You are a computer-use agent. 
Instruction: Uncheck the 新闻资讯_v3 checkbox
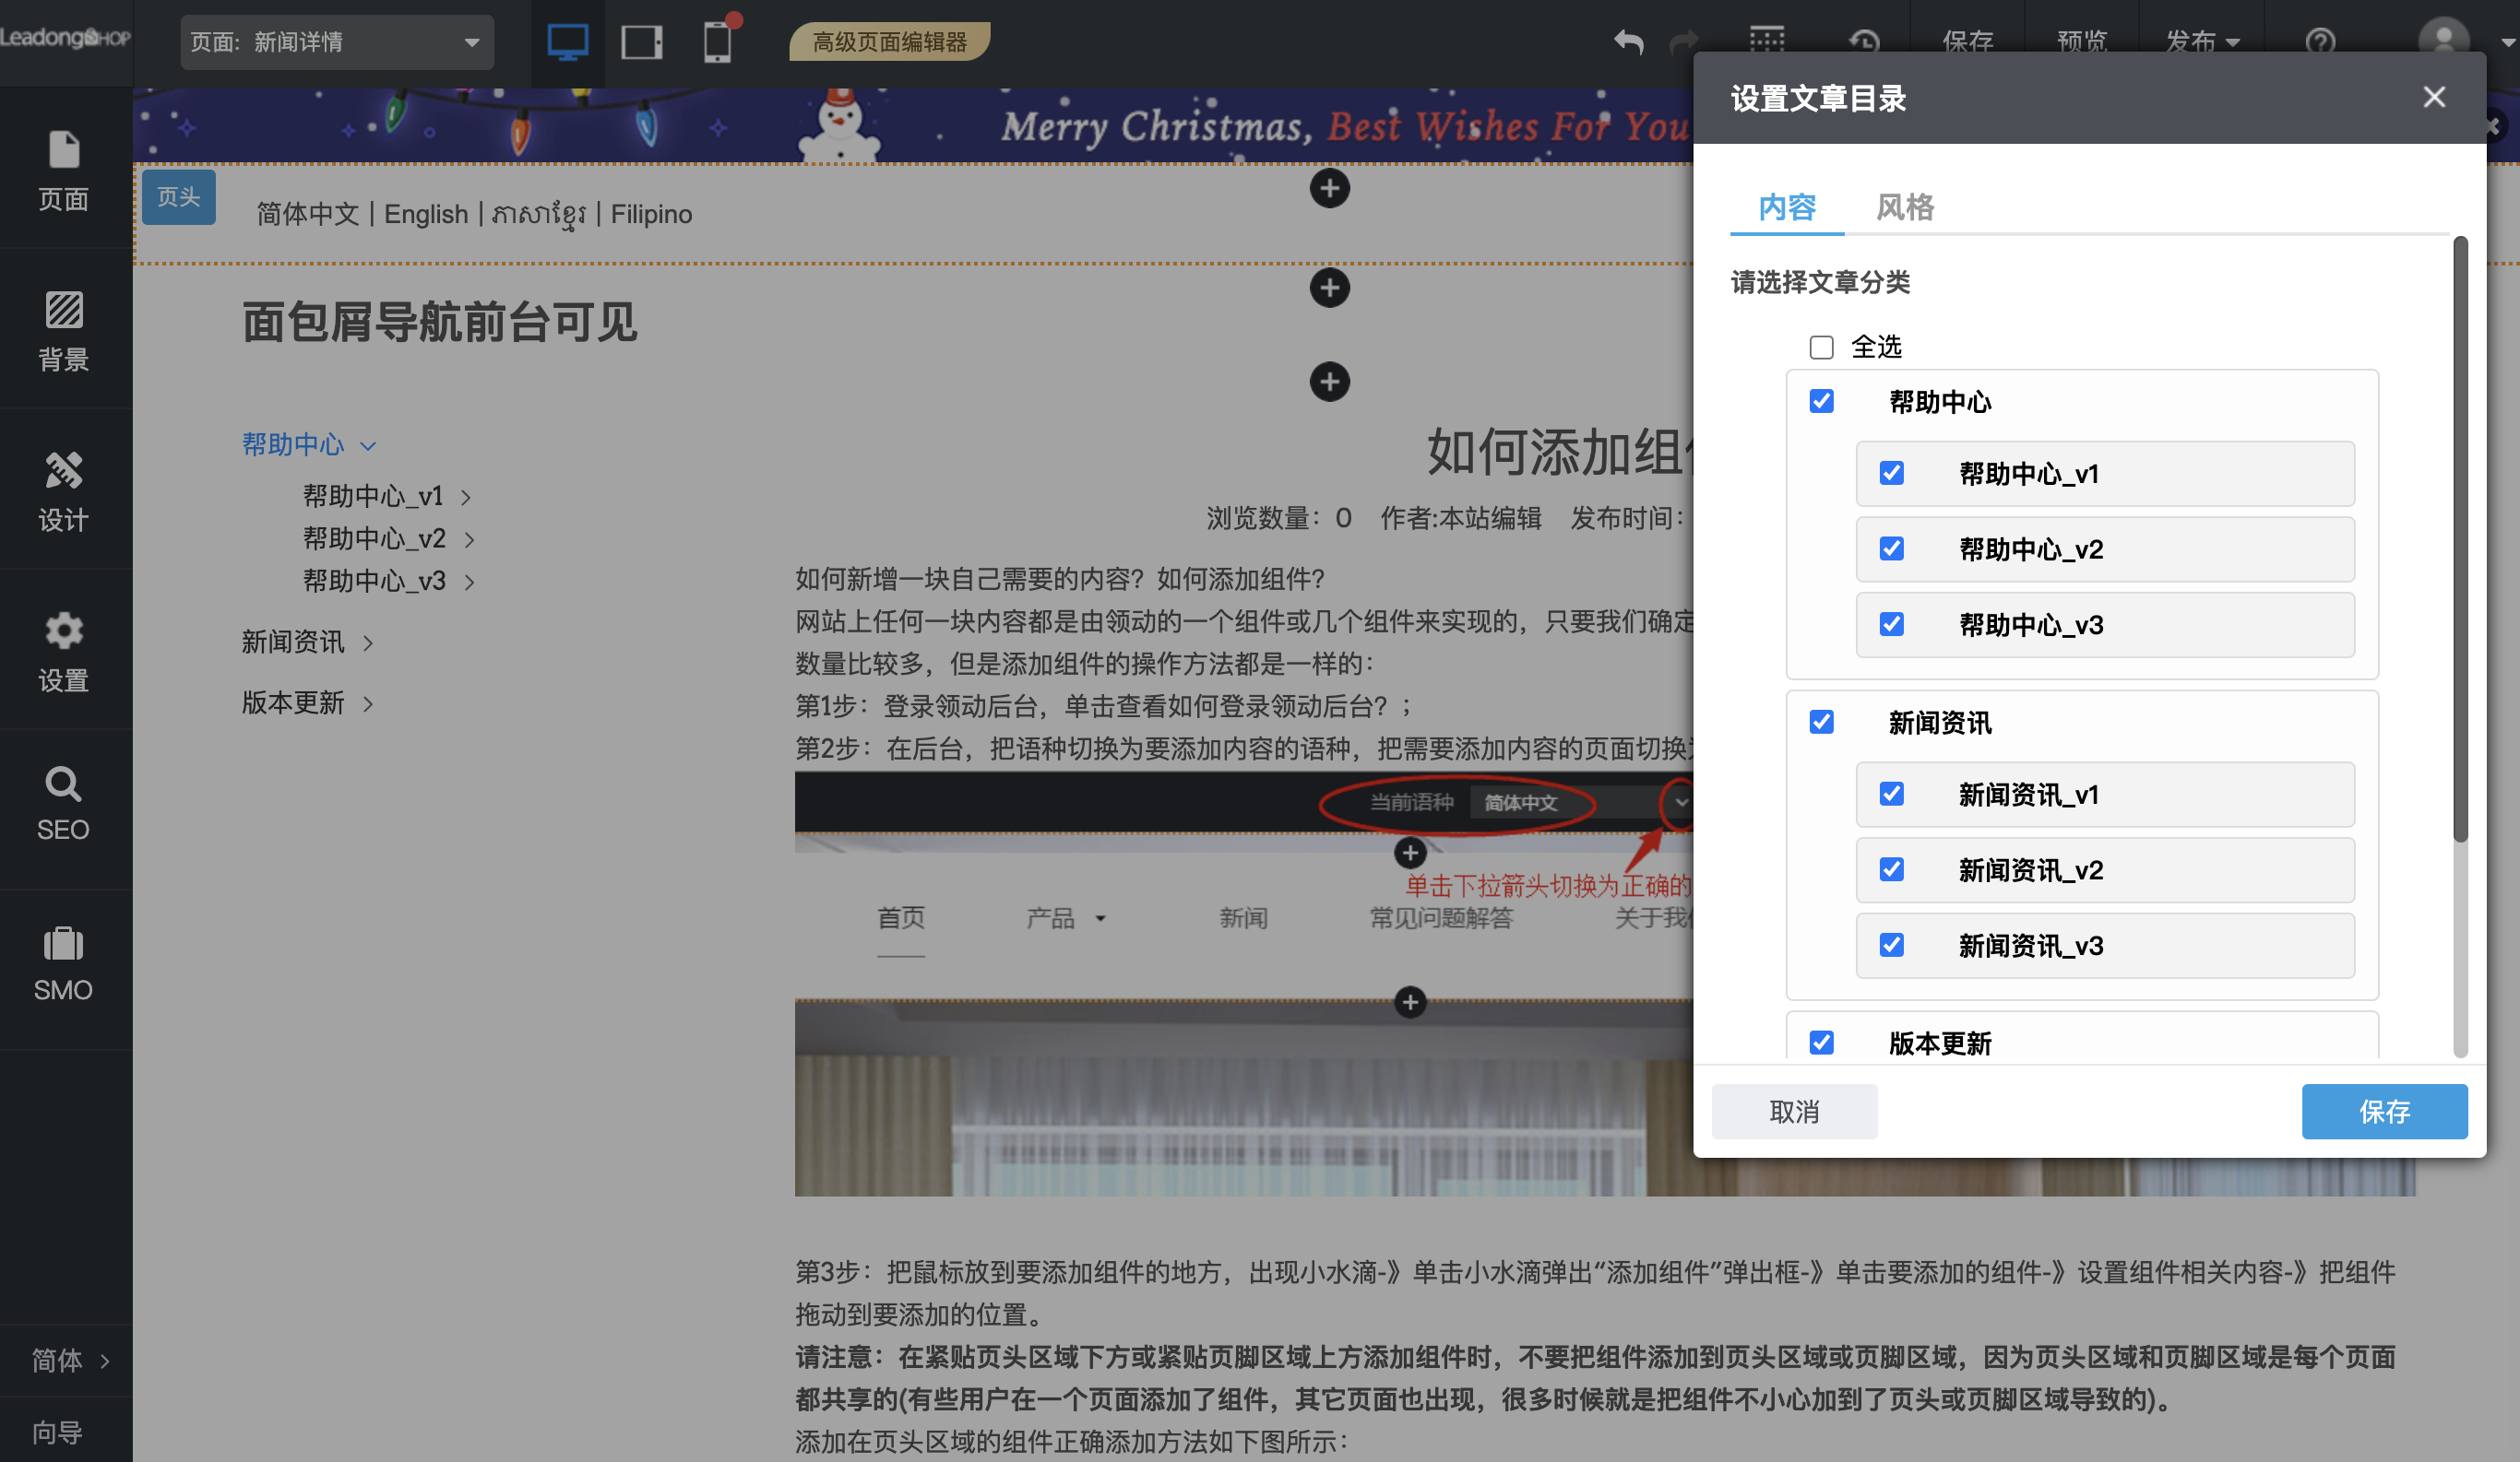click(1891, 944)
